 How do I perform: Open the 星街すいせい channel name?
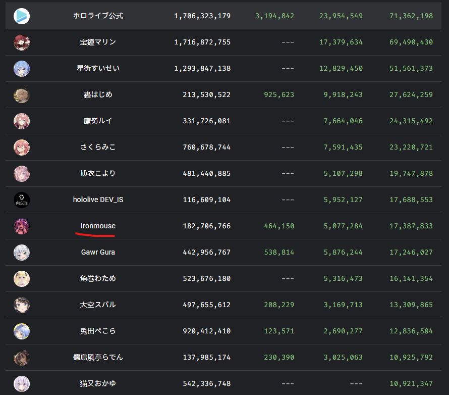98,68
